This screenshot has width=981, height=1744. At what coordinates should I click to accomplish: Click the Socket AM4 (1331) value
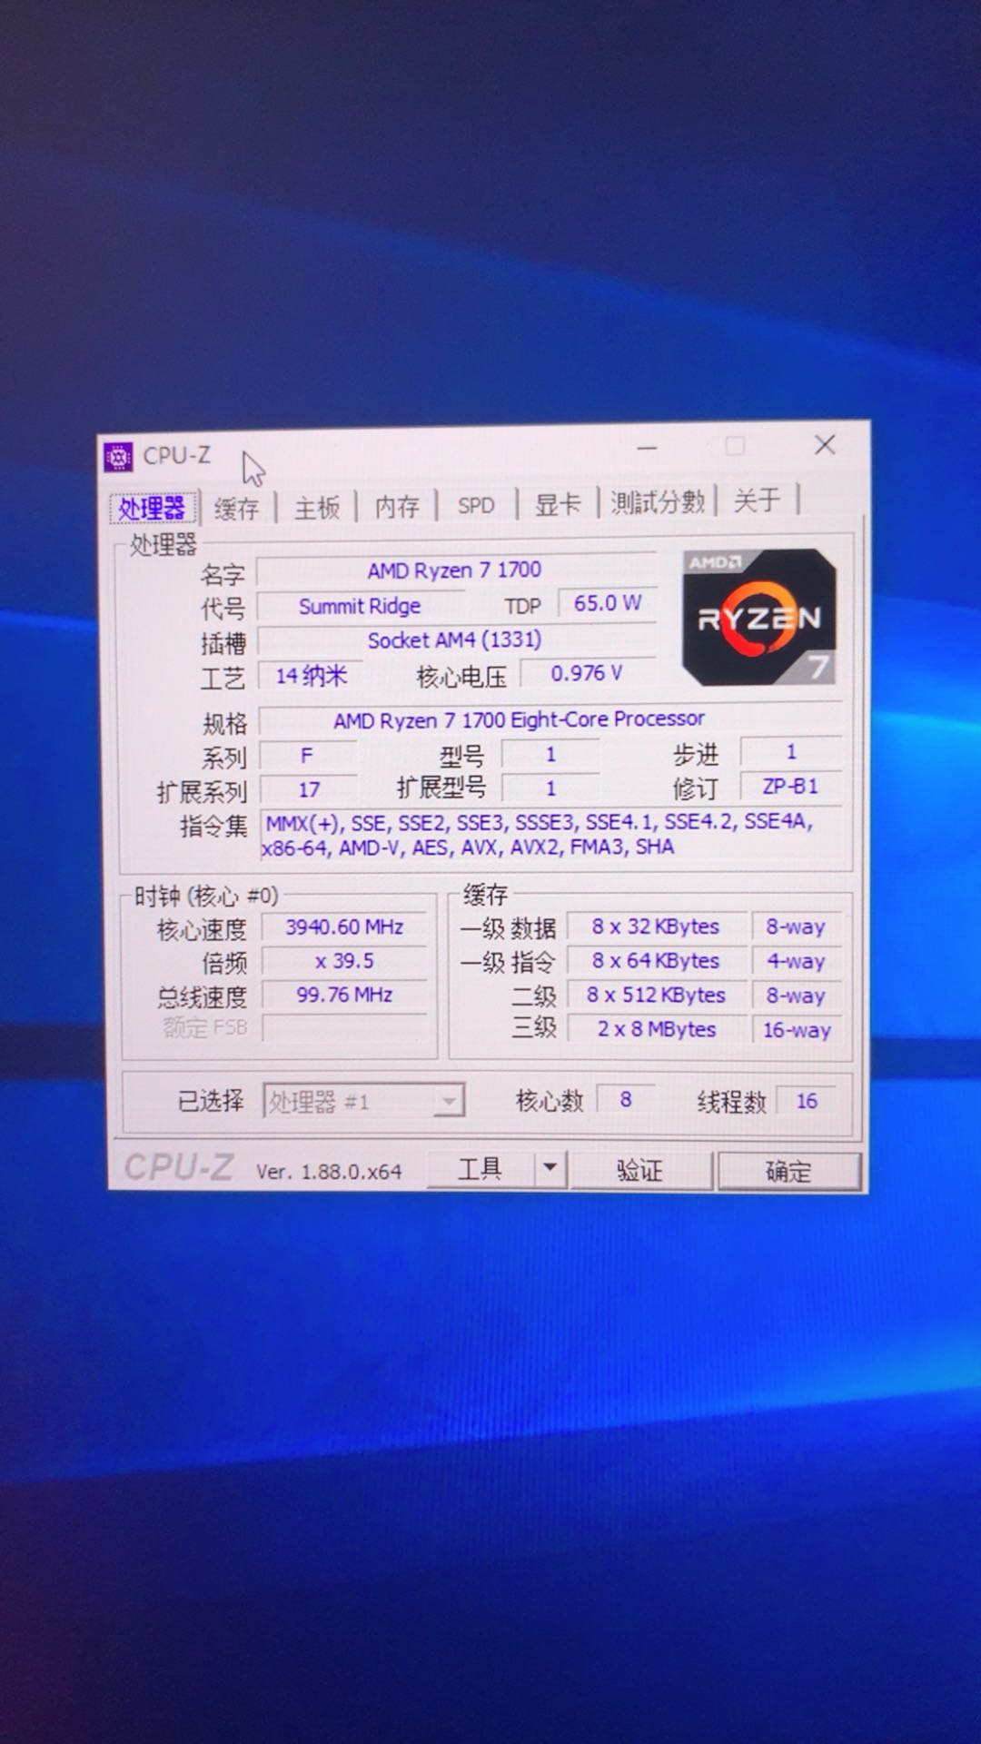(455, 639)
